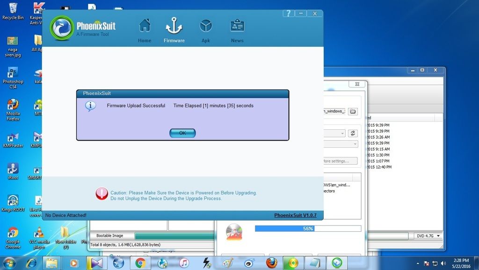Open Mozilla Firefox desktop shortcut
Screen dimensions: 479x270
point(13,109)
